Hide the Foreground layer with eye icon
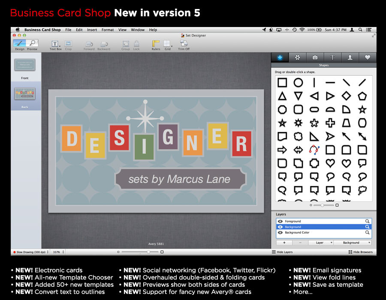Viewport: 386px width, 300px height. [x=280, y=221]
